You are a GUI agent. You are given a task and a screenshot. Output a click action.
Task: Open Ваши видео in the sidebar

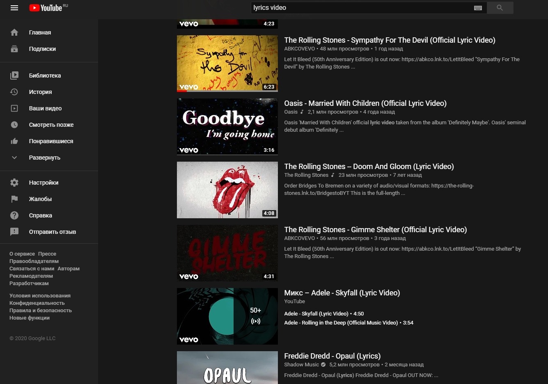coord(49,108)
